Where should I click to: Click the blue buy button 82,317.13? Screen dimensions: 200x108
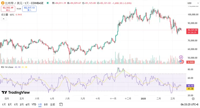[x=29, y=9]
